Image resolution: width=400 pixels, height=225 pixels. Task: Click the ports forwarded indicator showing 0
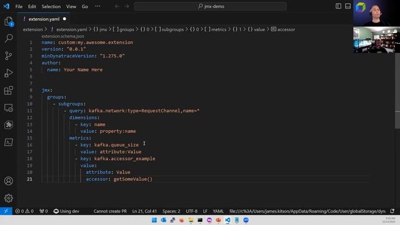pyautogui.click(x=44, y=211)
